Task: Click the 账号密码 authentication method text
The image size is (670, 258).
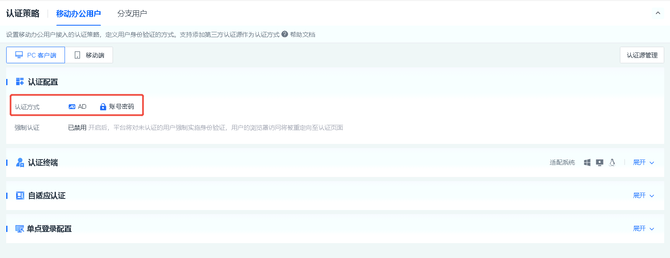Action: pos(122,107)
